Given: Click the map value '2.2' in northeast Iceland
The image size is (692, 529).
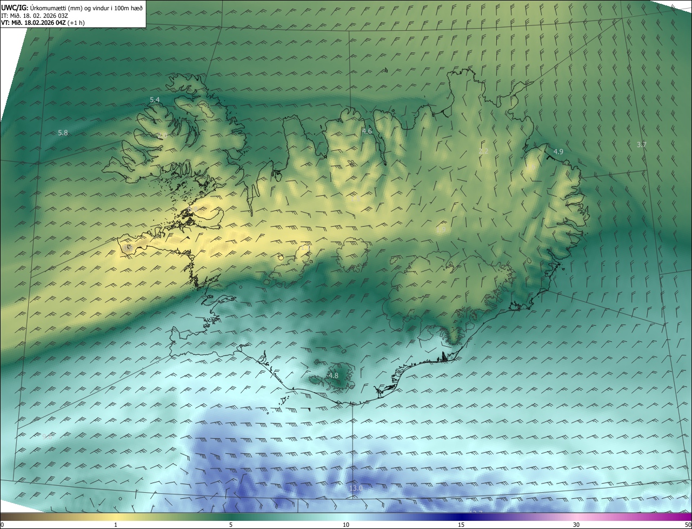Looking at the screenshot, I should [483, 151].
